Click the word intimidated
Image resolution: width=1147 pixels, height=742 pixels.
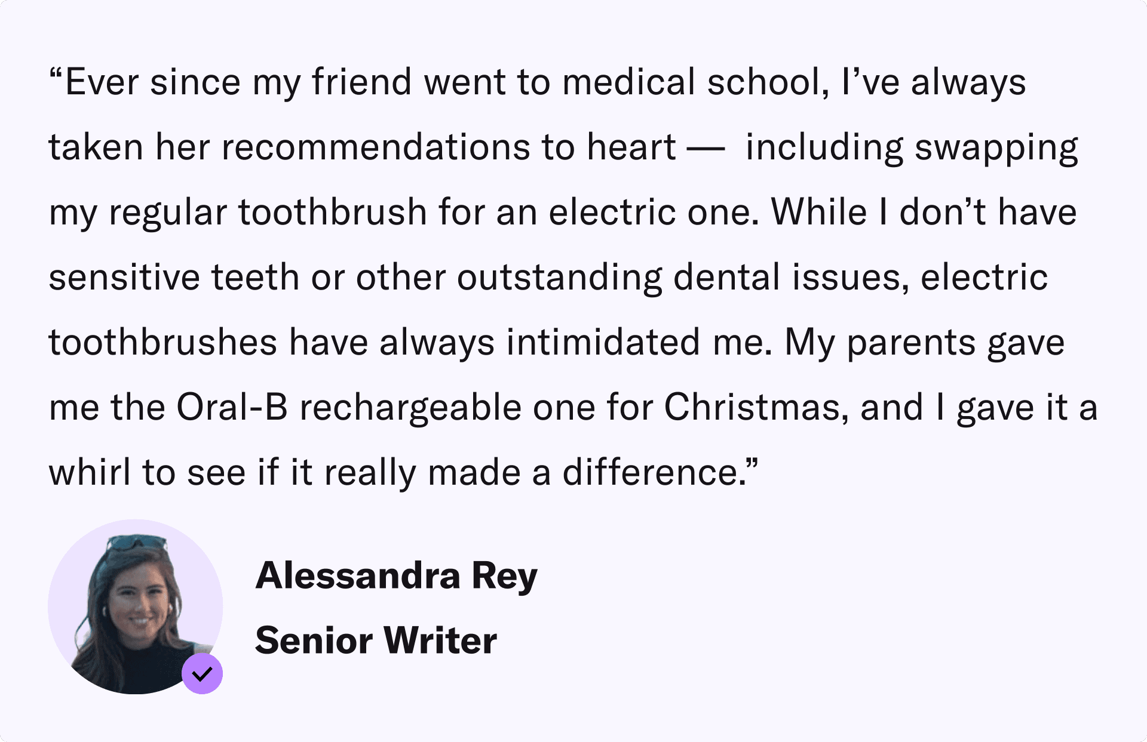point(603,343)
